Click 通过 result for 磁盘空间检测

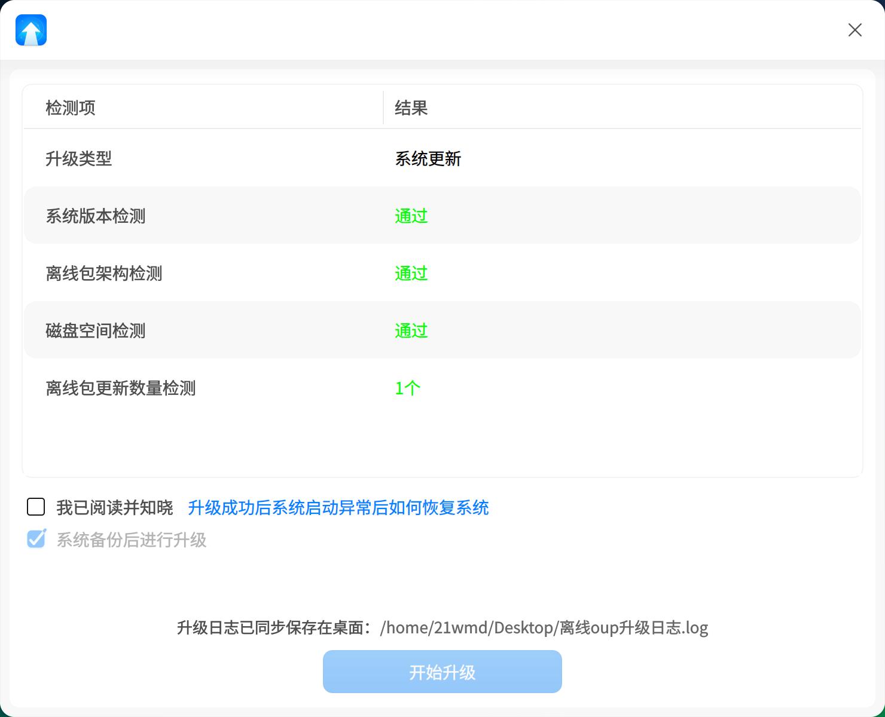tap(411, 331)
